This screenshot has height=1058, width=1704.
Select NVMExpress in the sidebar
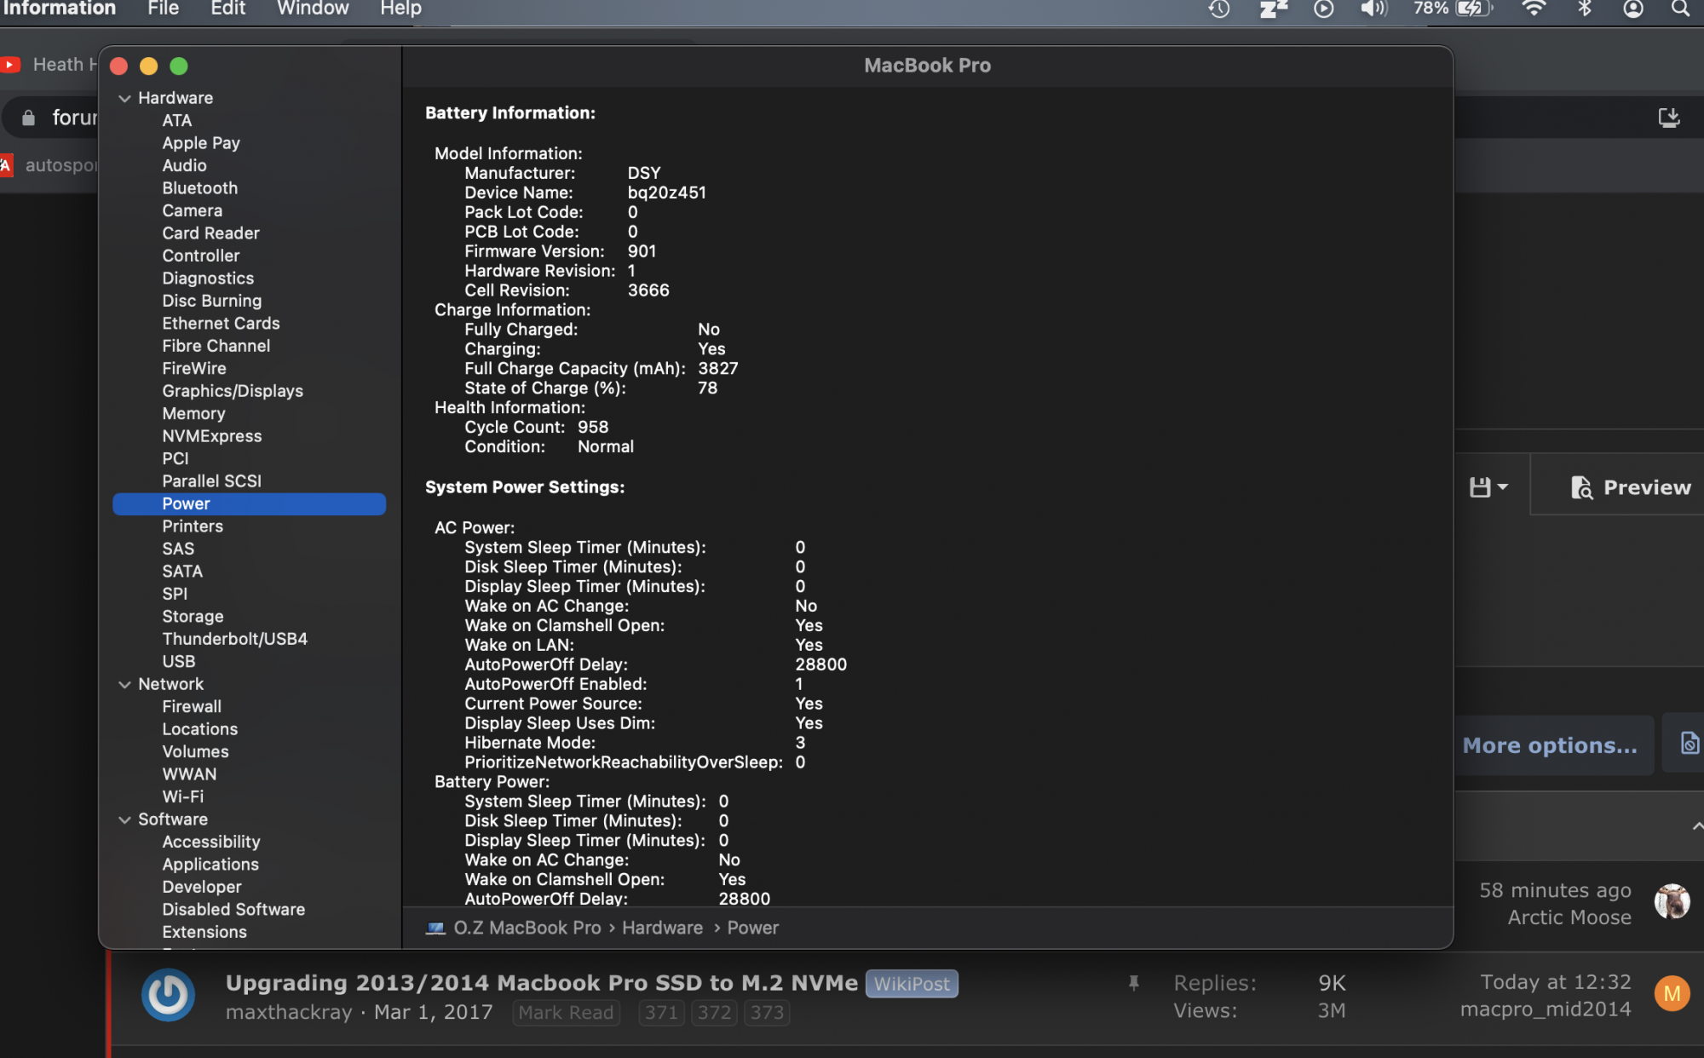point(212,435)
